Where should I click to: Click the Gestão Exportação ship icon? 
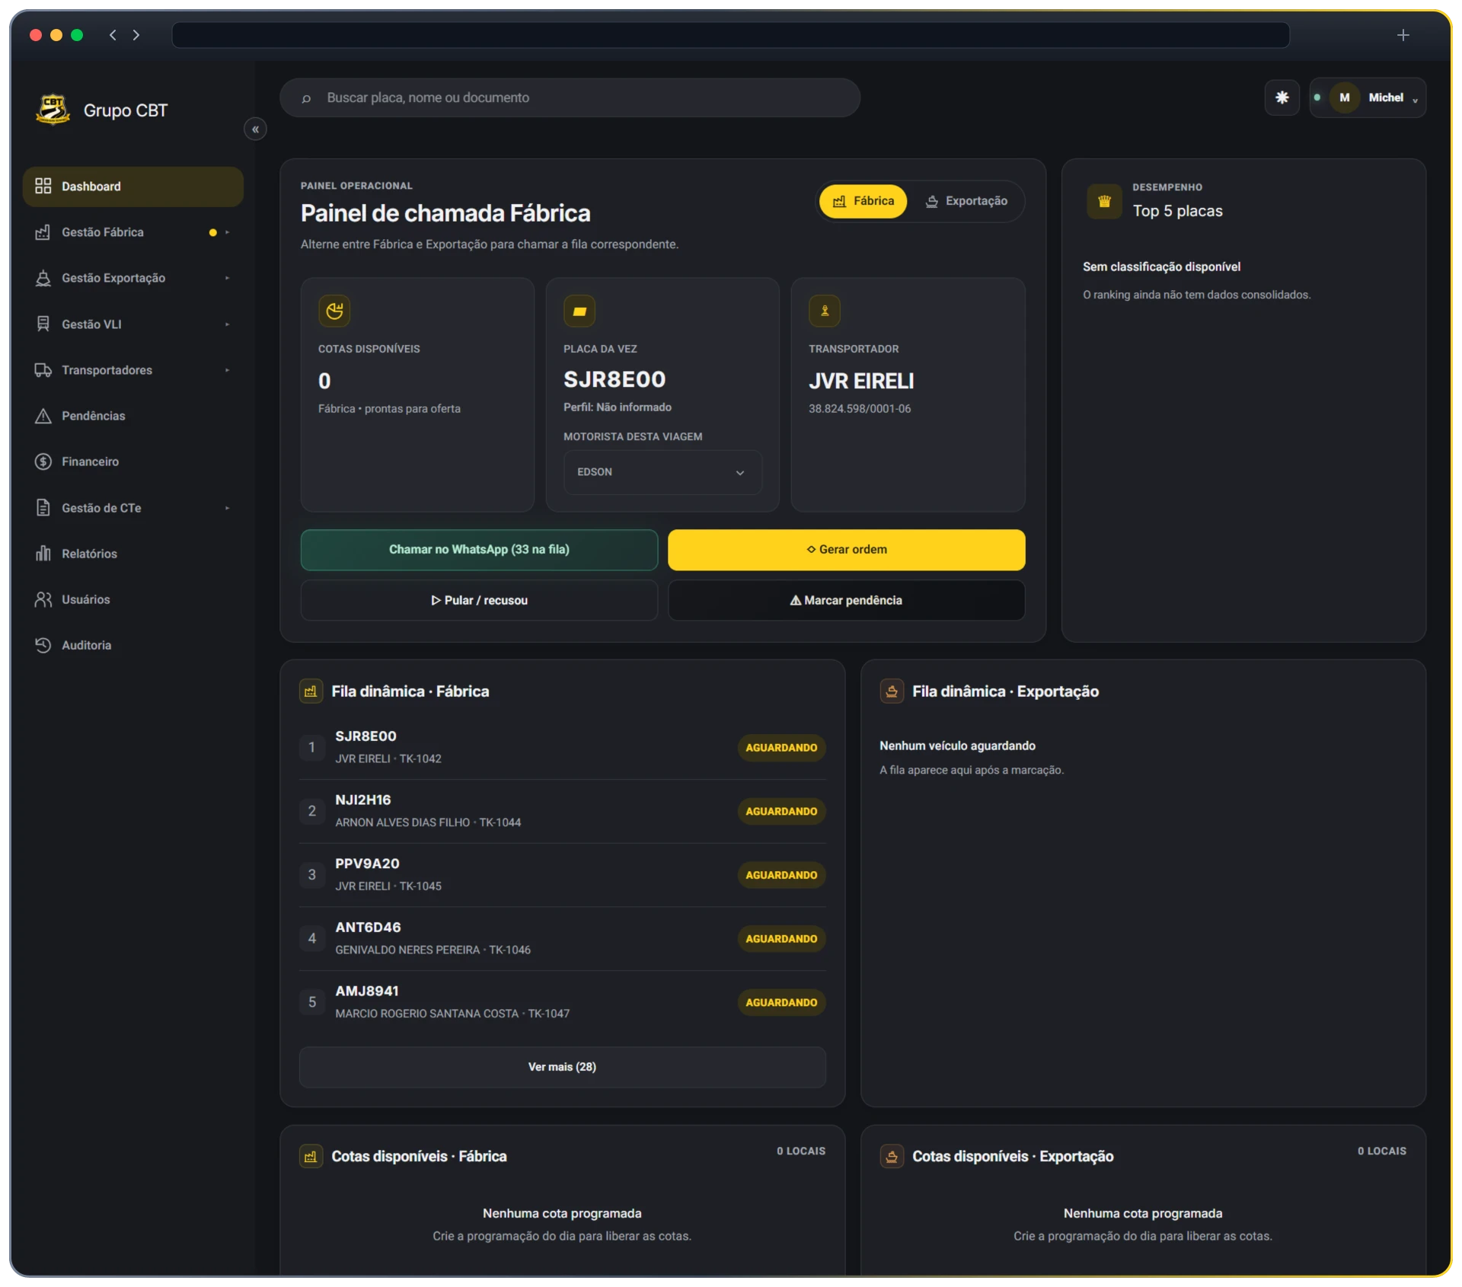coord(43,278)
